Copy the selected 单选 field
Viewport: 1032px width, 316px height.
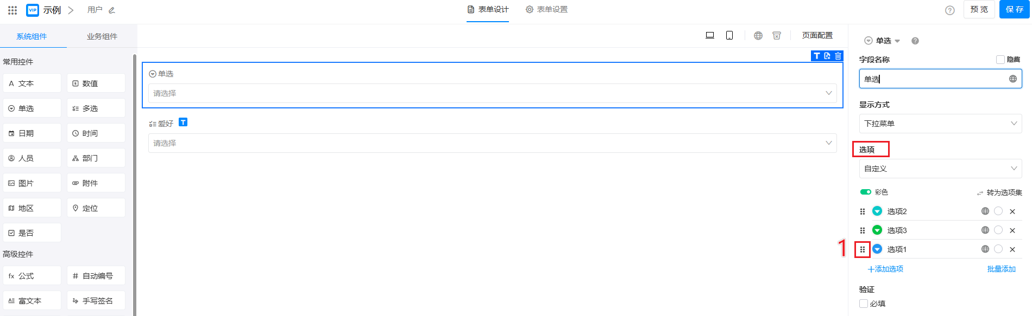pos(827,56)
